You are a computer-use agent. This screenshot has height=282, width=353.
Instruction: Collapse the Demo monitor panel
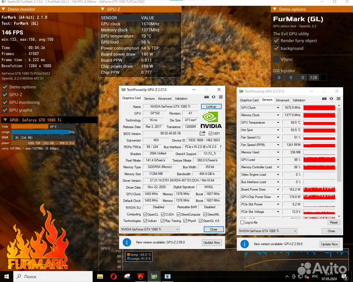tap(3, 9)
